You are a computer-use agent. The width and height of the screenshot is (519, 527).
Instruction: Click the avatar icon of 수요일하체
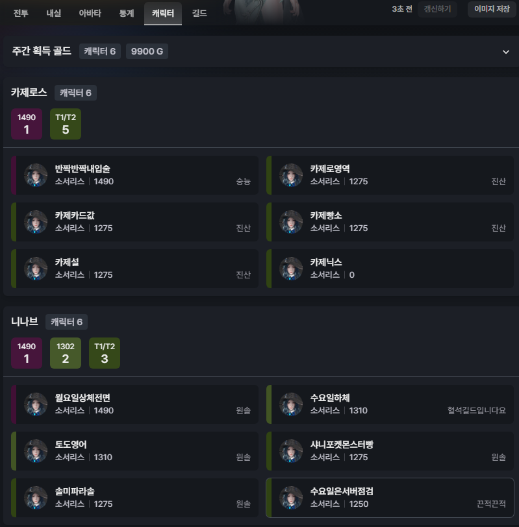tap(290, 404)
